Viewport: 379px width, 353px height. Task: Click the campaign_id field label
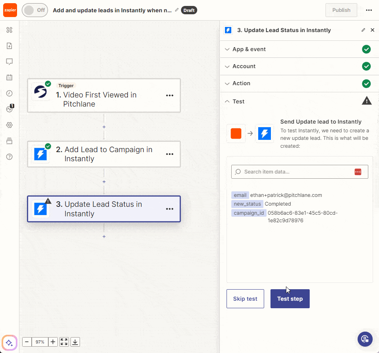point(249,213)
